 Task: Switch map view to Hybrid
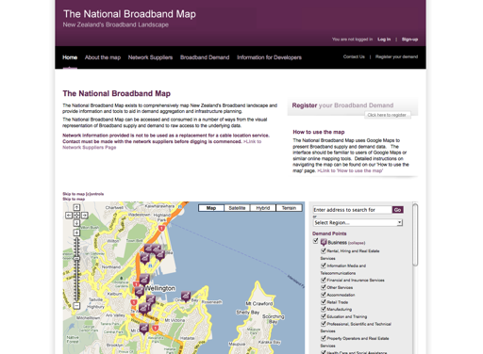[263, 208]
